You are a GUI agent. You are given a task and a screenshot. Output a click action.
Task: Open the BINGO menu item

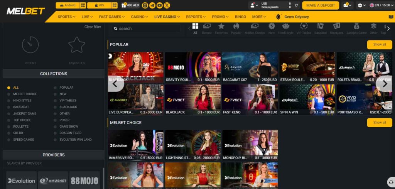[x=240, y=17]
